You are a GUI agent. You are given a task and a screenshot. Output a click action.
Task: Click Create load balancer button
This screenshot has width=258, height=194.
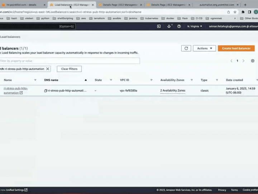point(236,48)
